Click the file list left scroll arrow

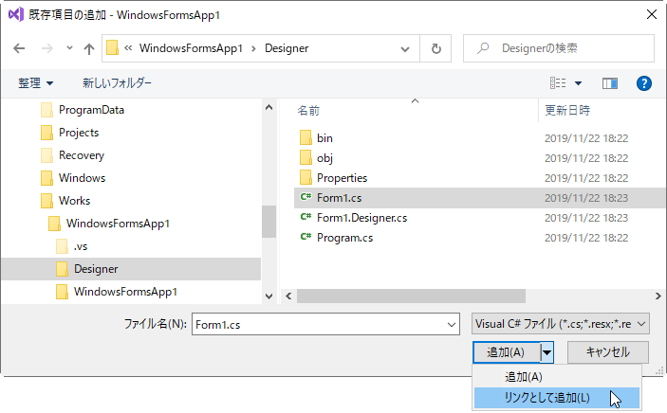click(x=288, y=296)
